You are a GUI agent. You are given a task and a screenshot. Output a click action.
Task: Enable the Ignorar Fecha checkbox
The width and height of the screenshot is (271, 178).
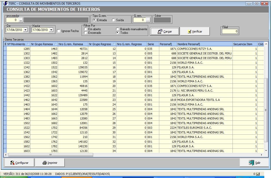(x=59, y=31)
